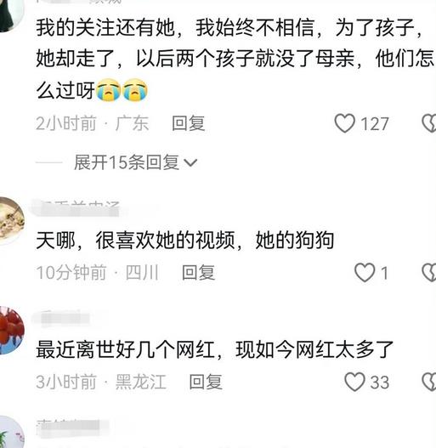436x448 pixels.
Task: Open the bottom partially visible avatar
Action: pyautogui.click(x=11, y=433)
